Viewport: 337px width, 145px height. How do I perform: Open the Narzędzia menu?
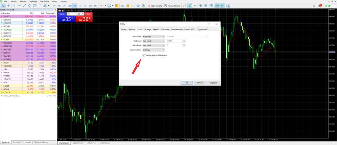[x=44, y=1]
